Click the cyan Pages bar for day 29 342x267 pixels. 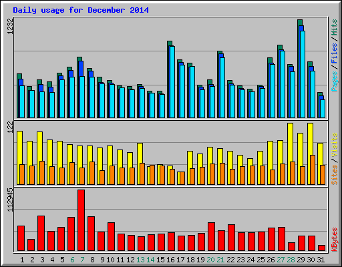pyautogui.click(x=303, y=74)
